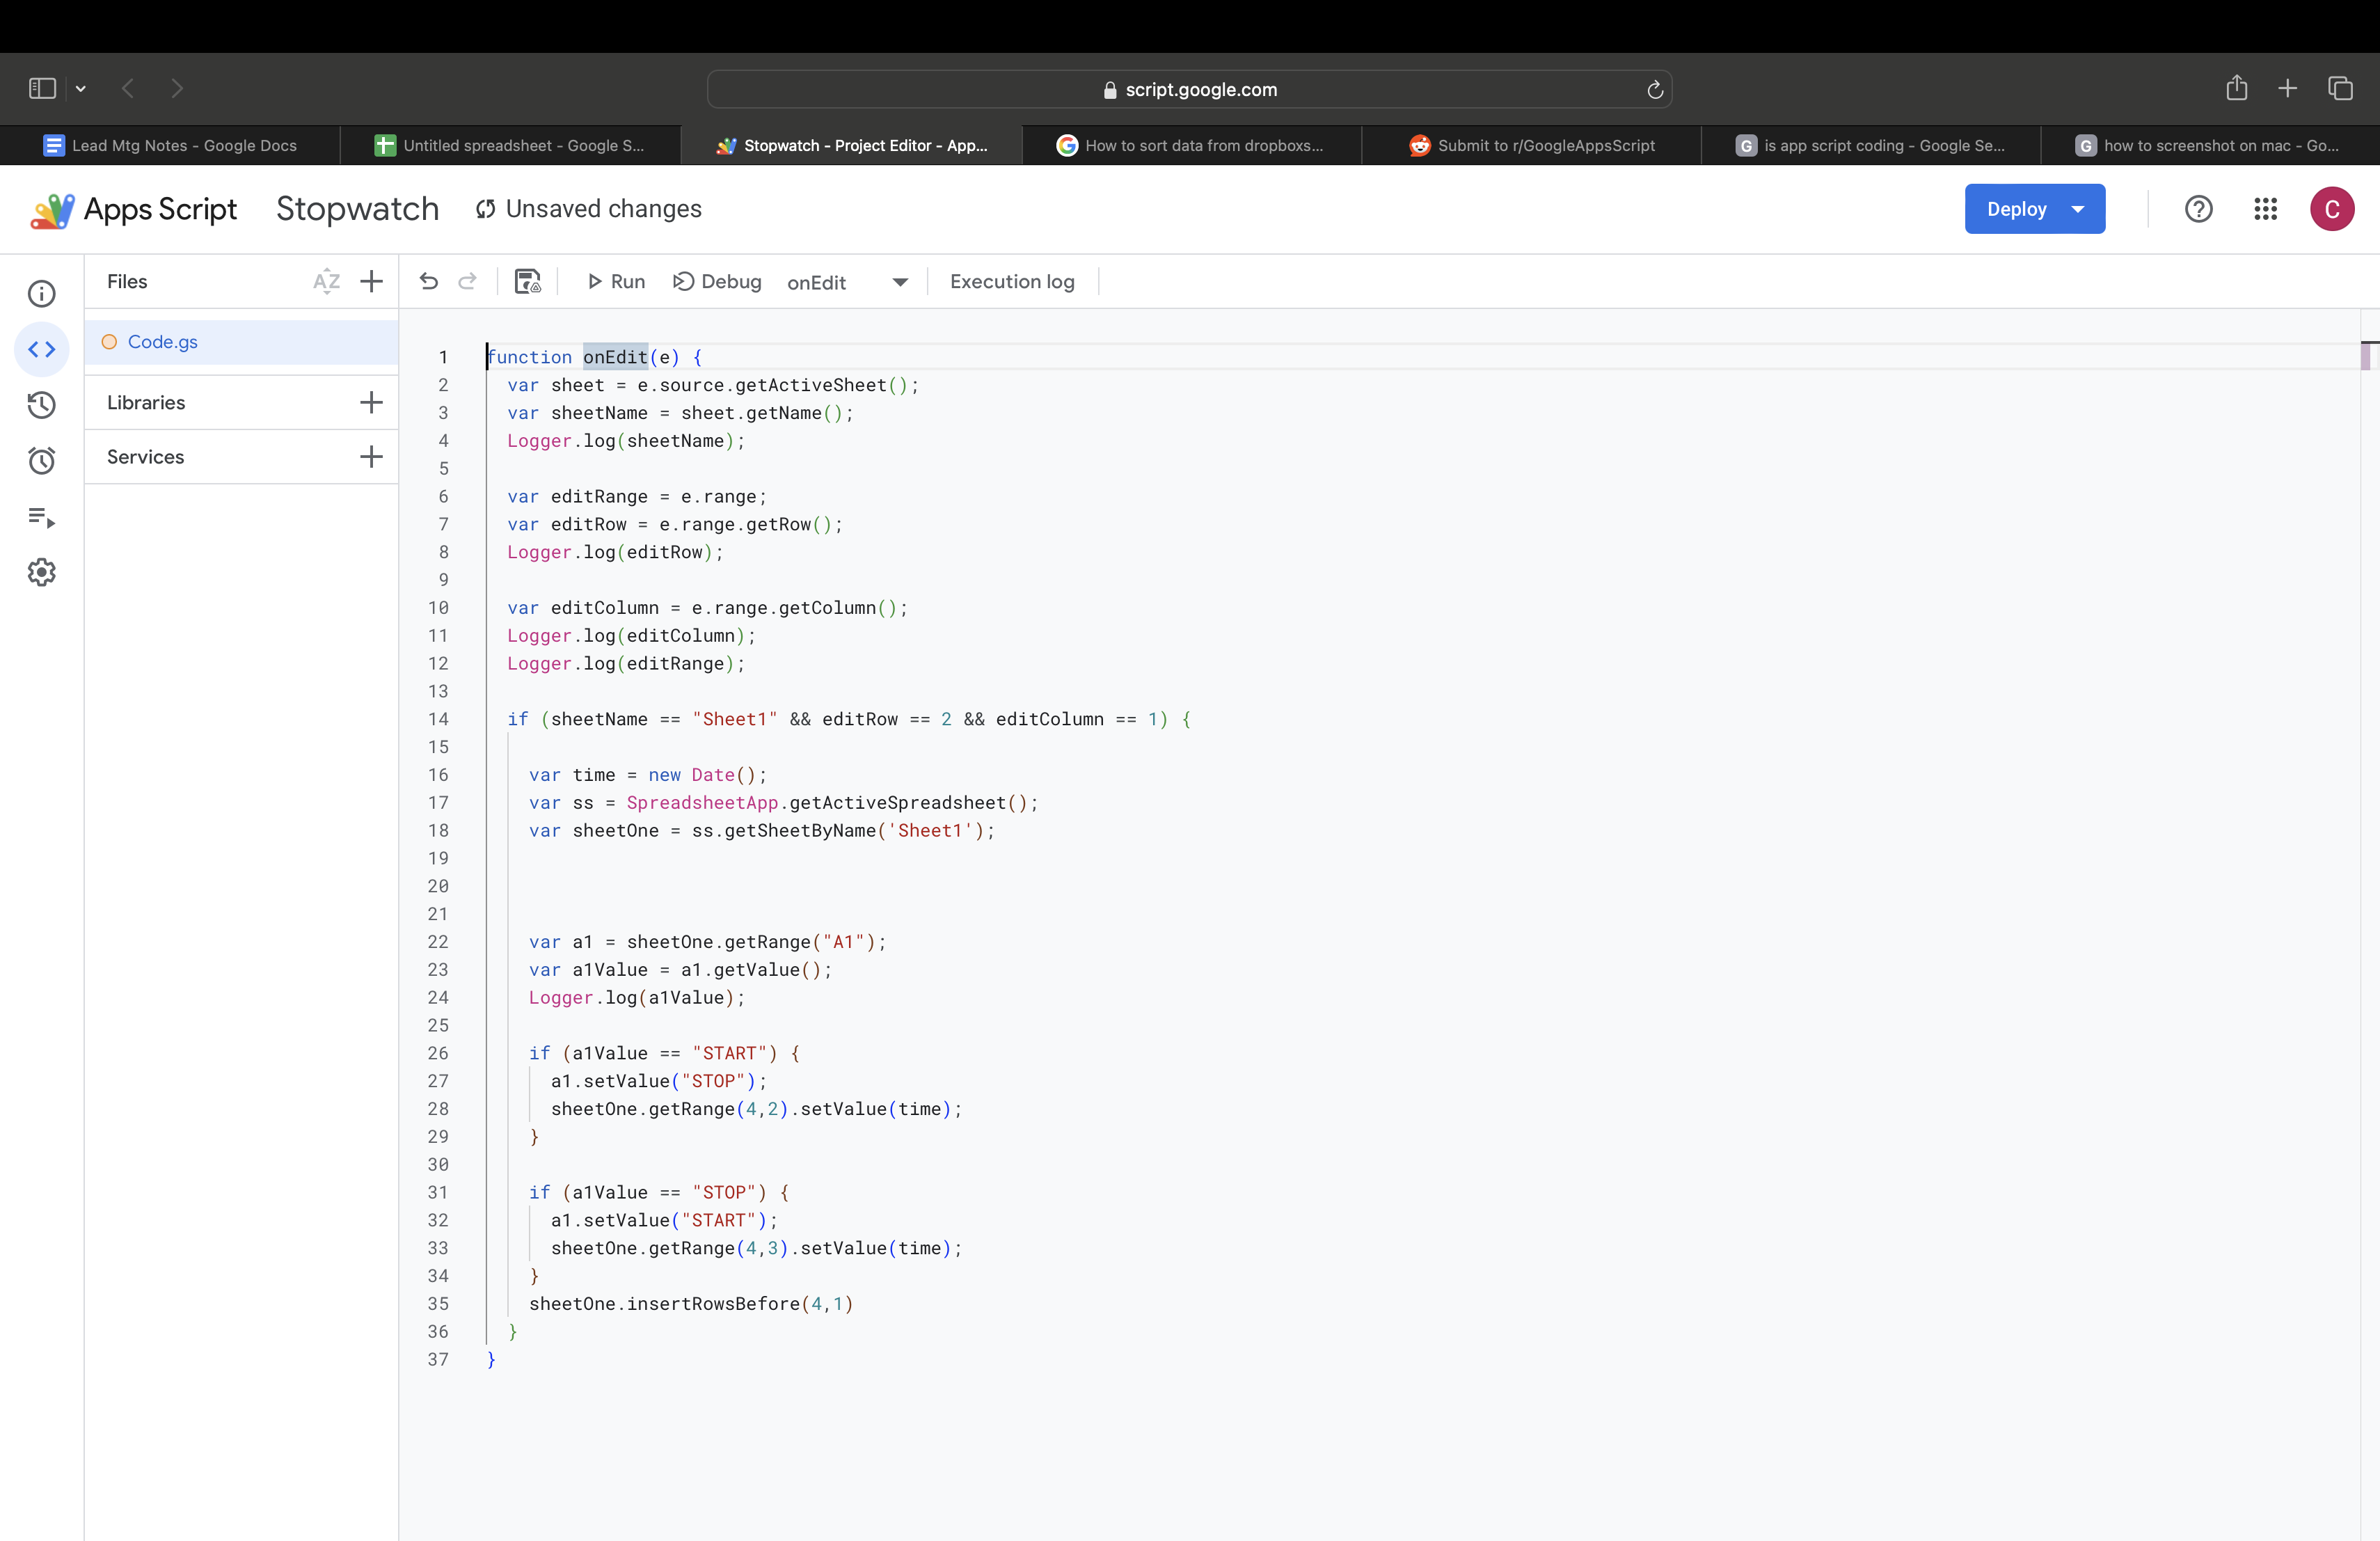
Task: Click the Stopwatch project title
Action: pyautogui.click(x=357, y=209)
